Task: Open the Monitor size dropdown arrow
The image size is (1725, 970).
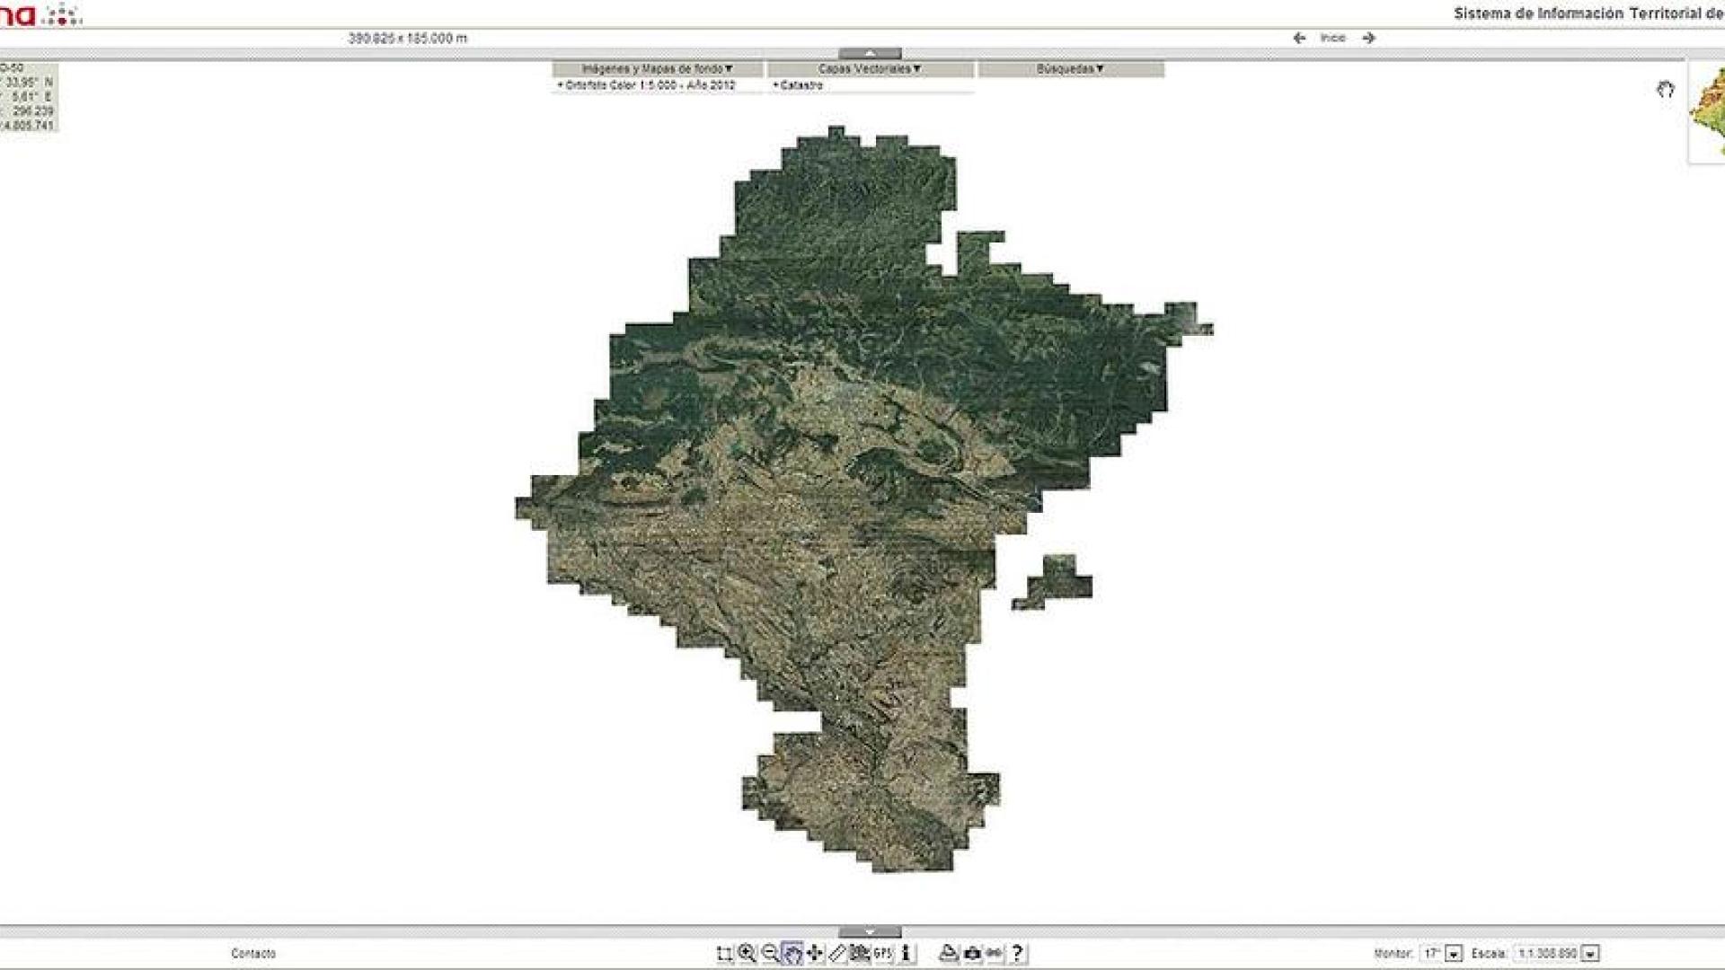Action: (x=1453, y=954)
